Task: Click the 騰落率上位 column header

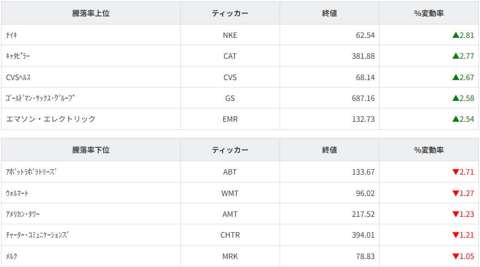Action: [x=91, y=13]
